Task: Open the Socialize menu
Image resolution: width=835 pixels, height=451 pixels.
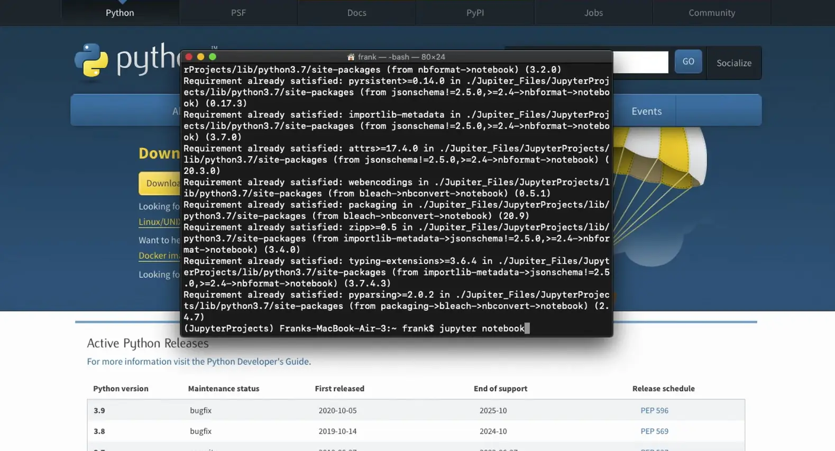Action: click(x=734, y=63)
